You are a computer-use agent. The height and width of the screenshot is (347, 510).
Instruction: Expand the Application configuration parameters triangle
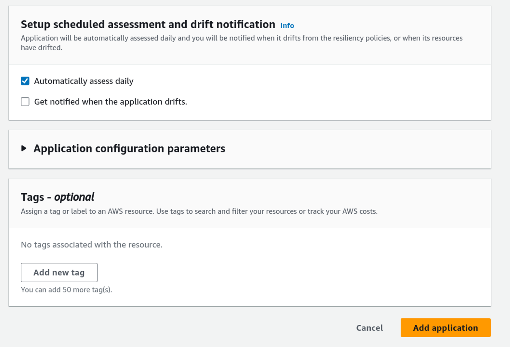tap(24, 148)
